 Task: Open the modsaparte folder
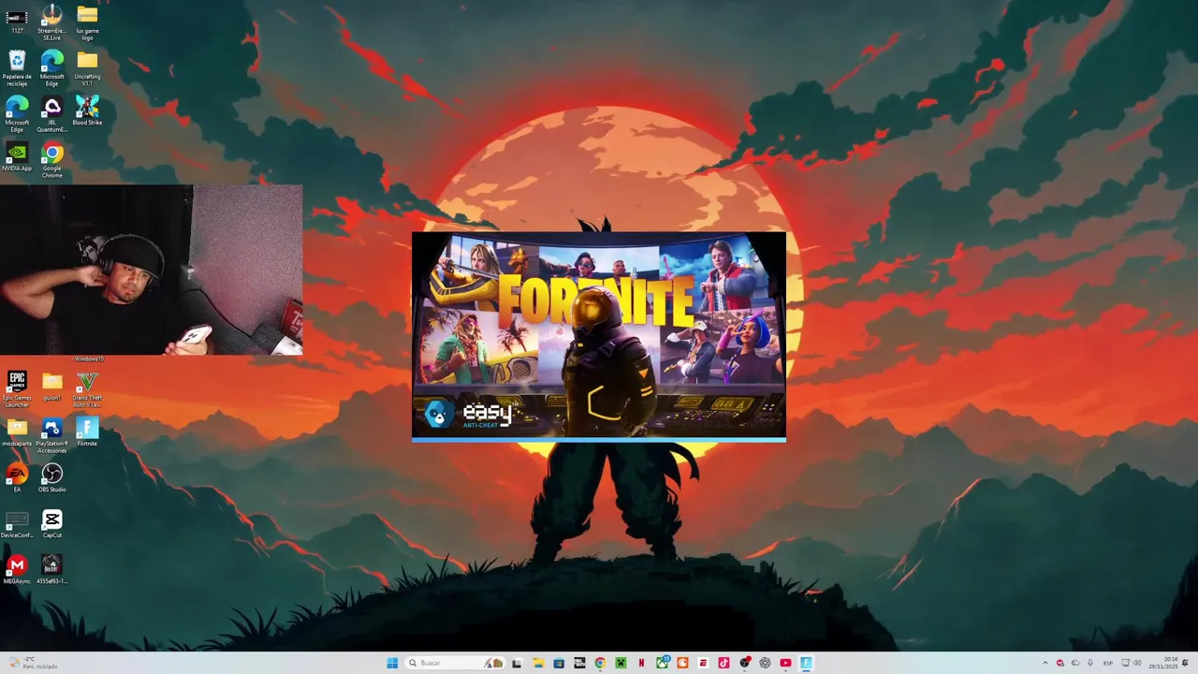(17, 431)
